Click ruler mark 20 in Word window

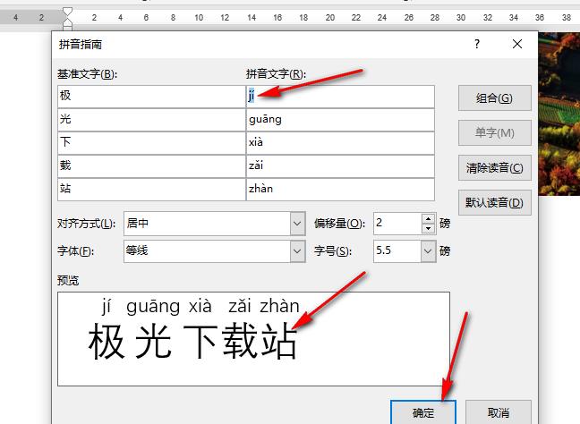pyautogui.click(x=330, y=17)
